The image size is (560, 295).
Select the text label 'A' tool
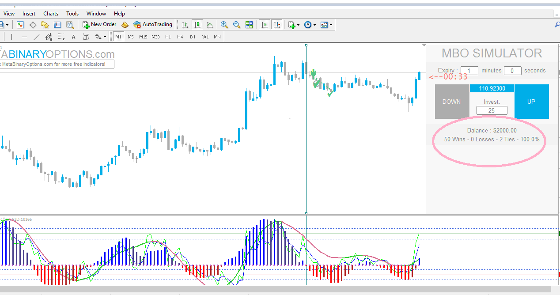pos(73,37)
